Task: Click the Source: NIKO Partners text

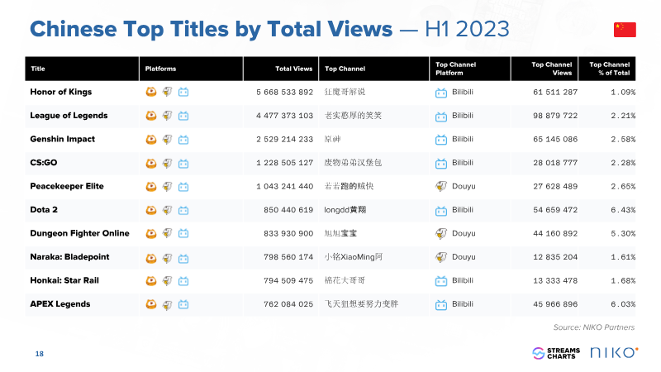Action: coord(593,327)
